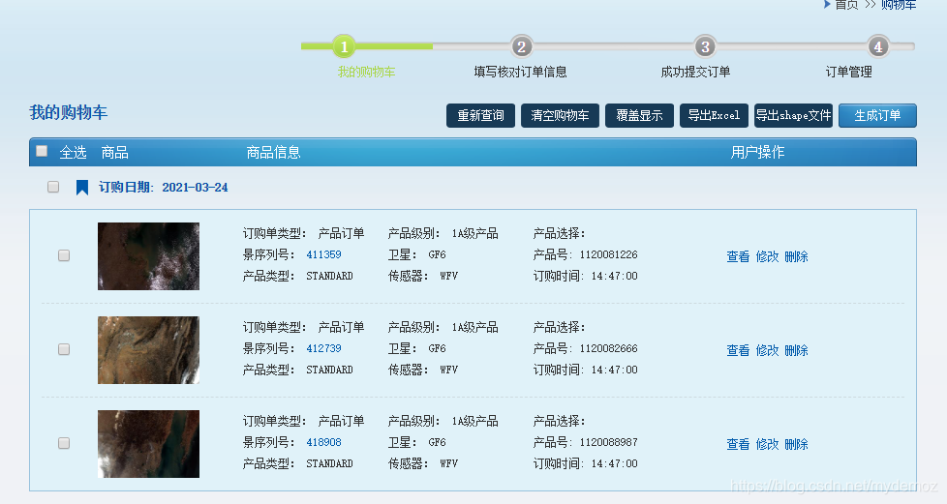
Task: Click step 3 circle in progress bar
Action: click(x=705, y=45)
